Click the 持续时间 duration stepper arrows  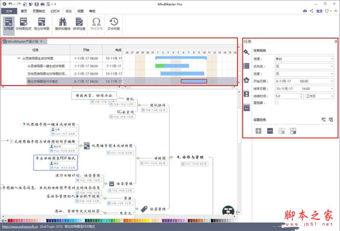click(301, 96)
